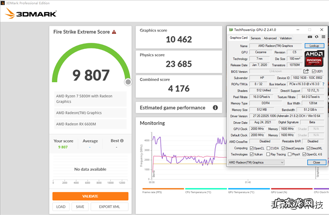Toggle the CUDA checkbox
This screenshot has height=215, width=329.
click(x=269, y=148)
